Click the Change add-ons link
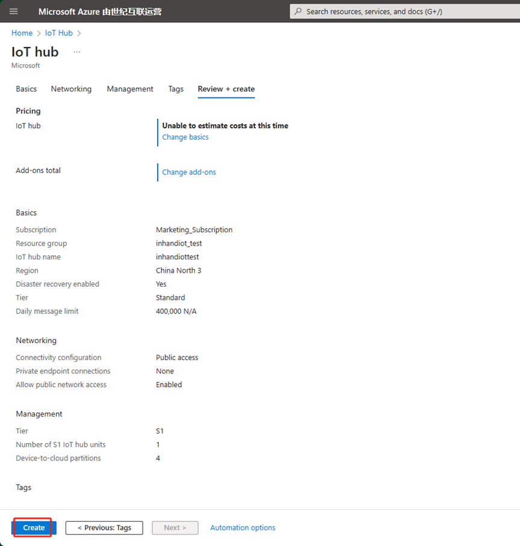The image size is (520, 546). pyautogui.click(x=189, y=172)
